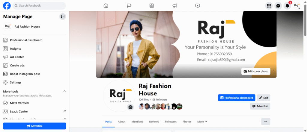Click the Professional dashboard sidebar icon
The image size is (307, 132).
click(x=5, y=40)
